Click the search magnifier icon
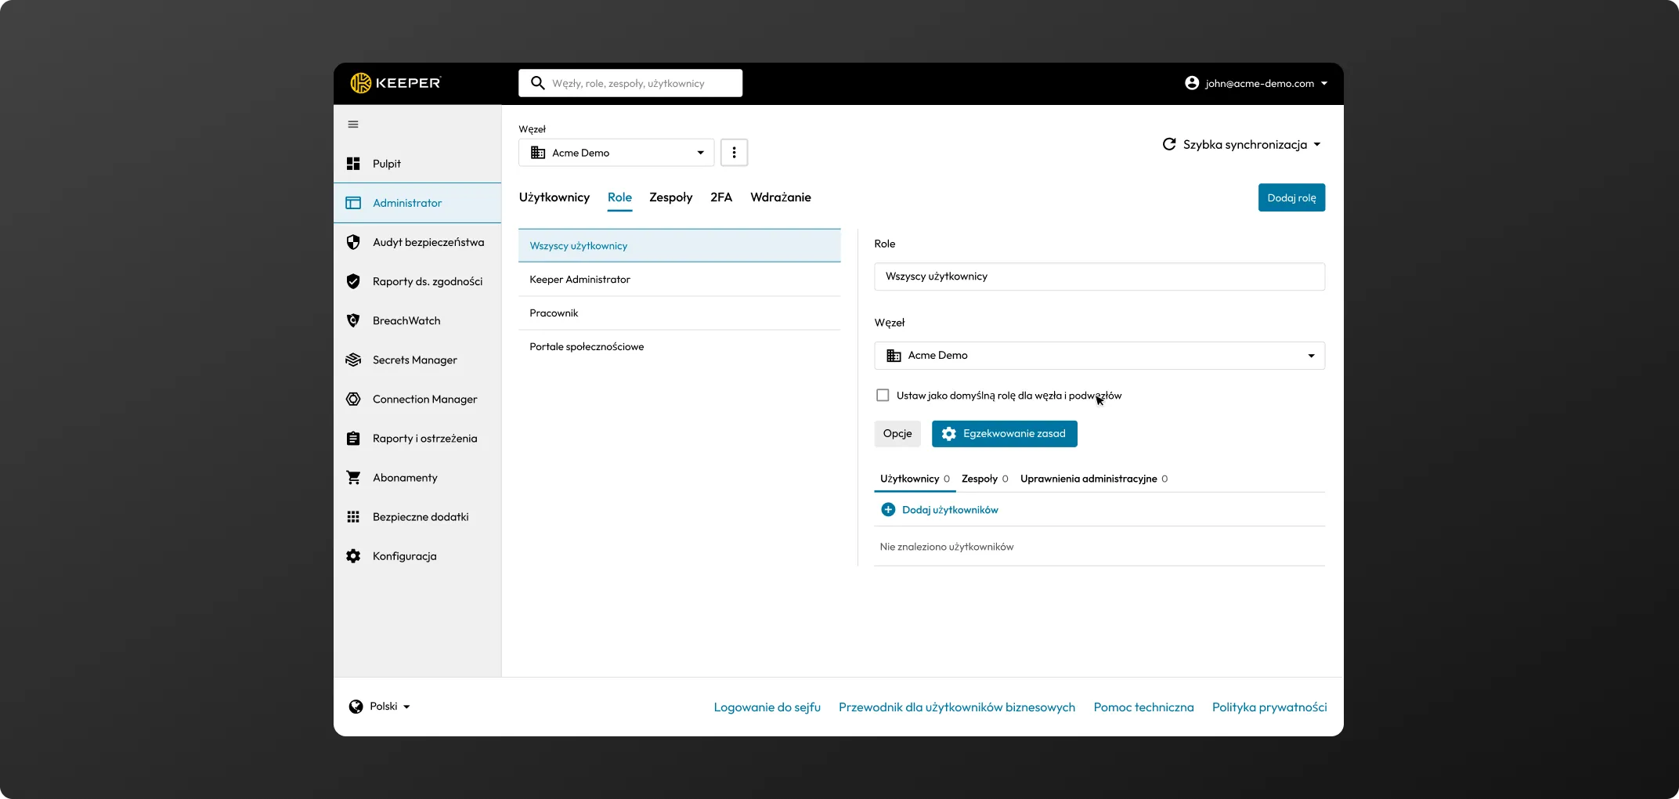Image resolution: width=1679 pixels, height=799 pixels. (538, 83)
